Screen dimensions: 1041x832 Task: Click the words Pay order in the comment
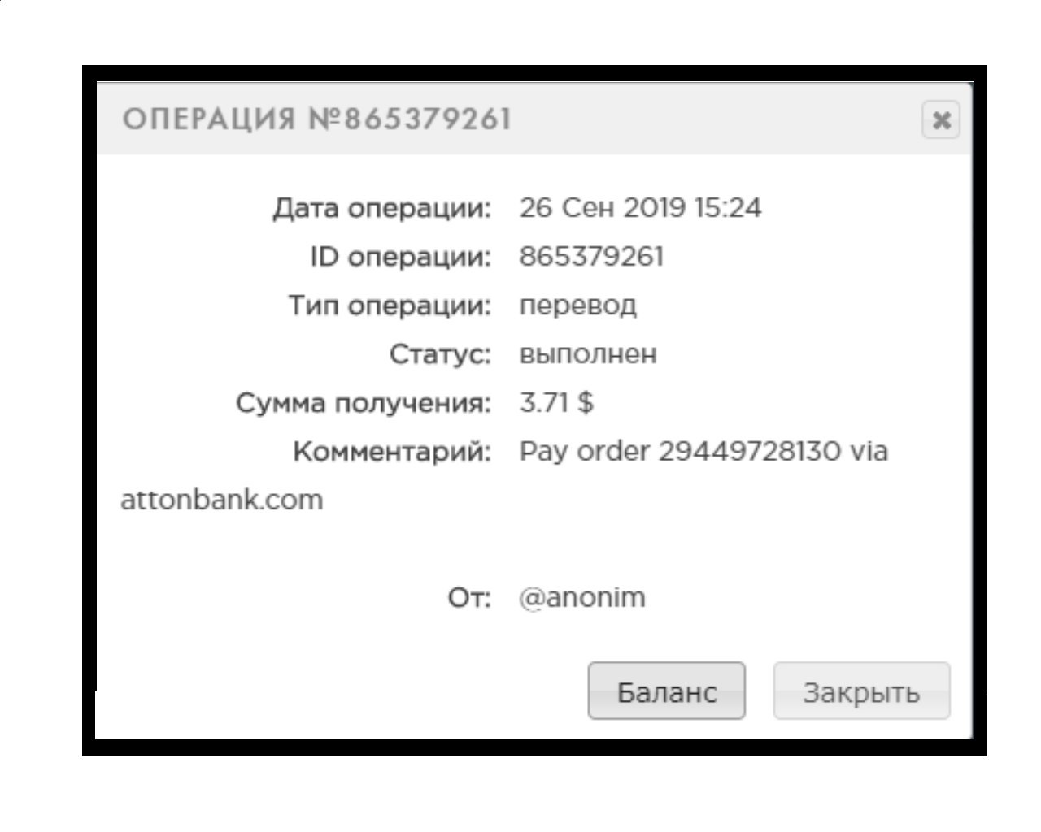pos(584,452)
